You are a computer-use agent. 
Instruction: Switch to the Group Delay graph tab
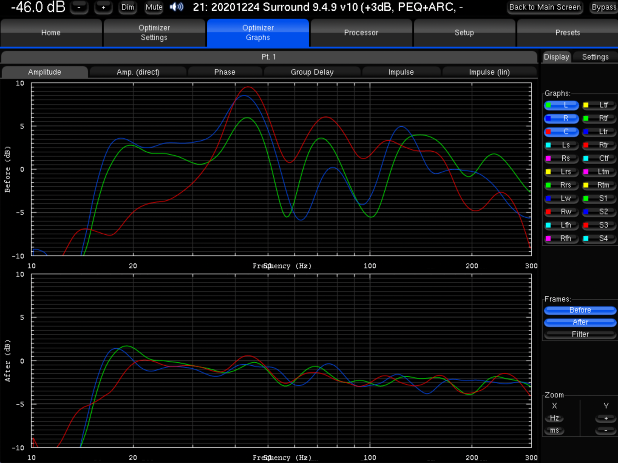[312, 72]
